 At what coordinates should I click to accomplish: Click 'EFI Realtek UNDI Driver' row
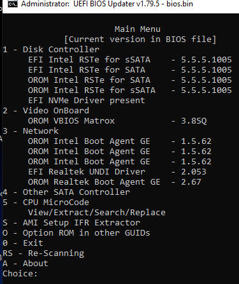(x=117, y=172)
